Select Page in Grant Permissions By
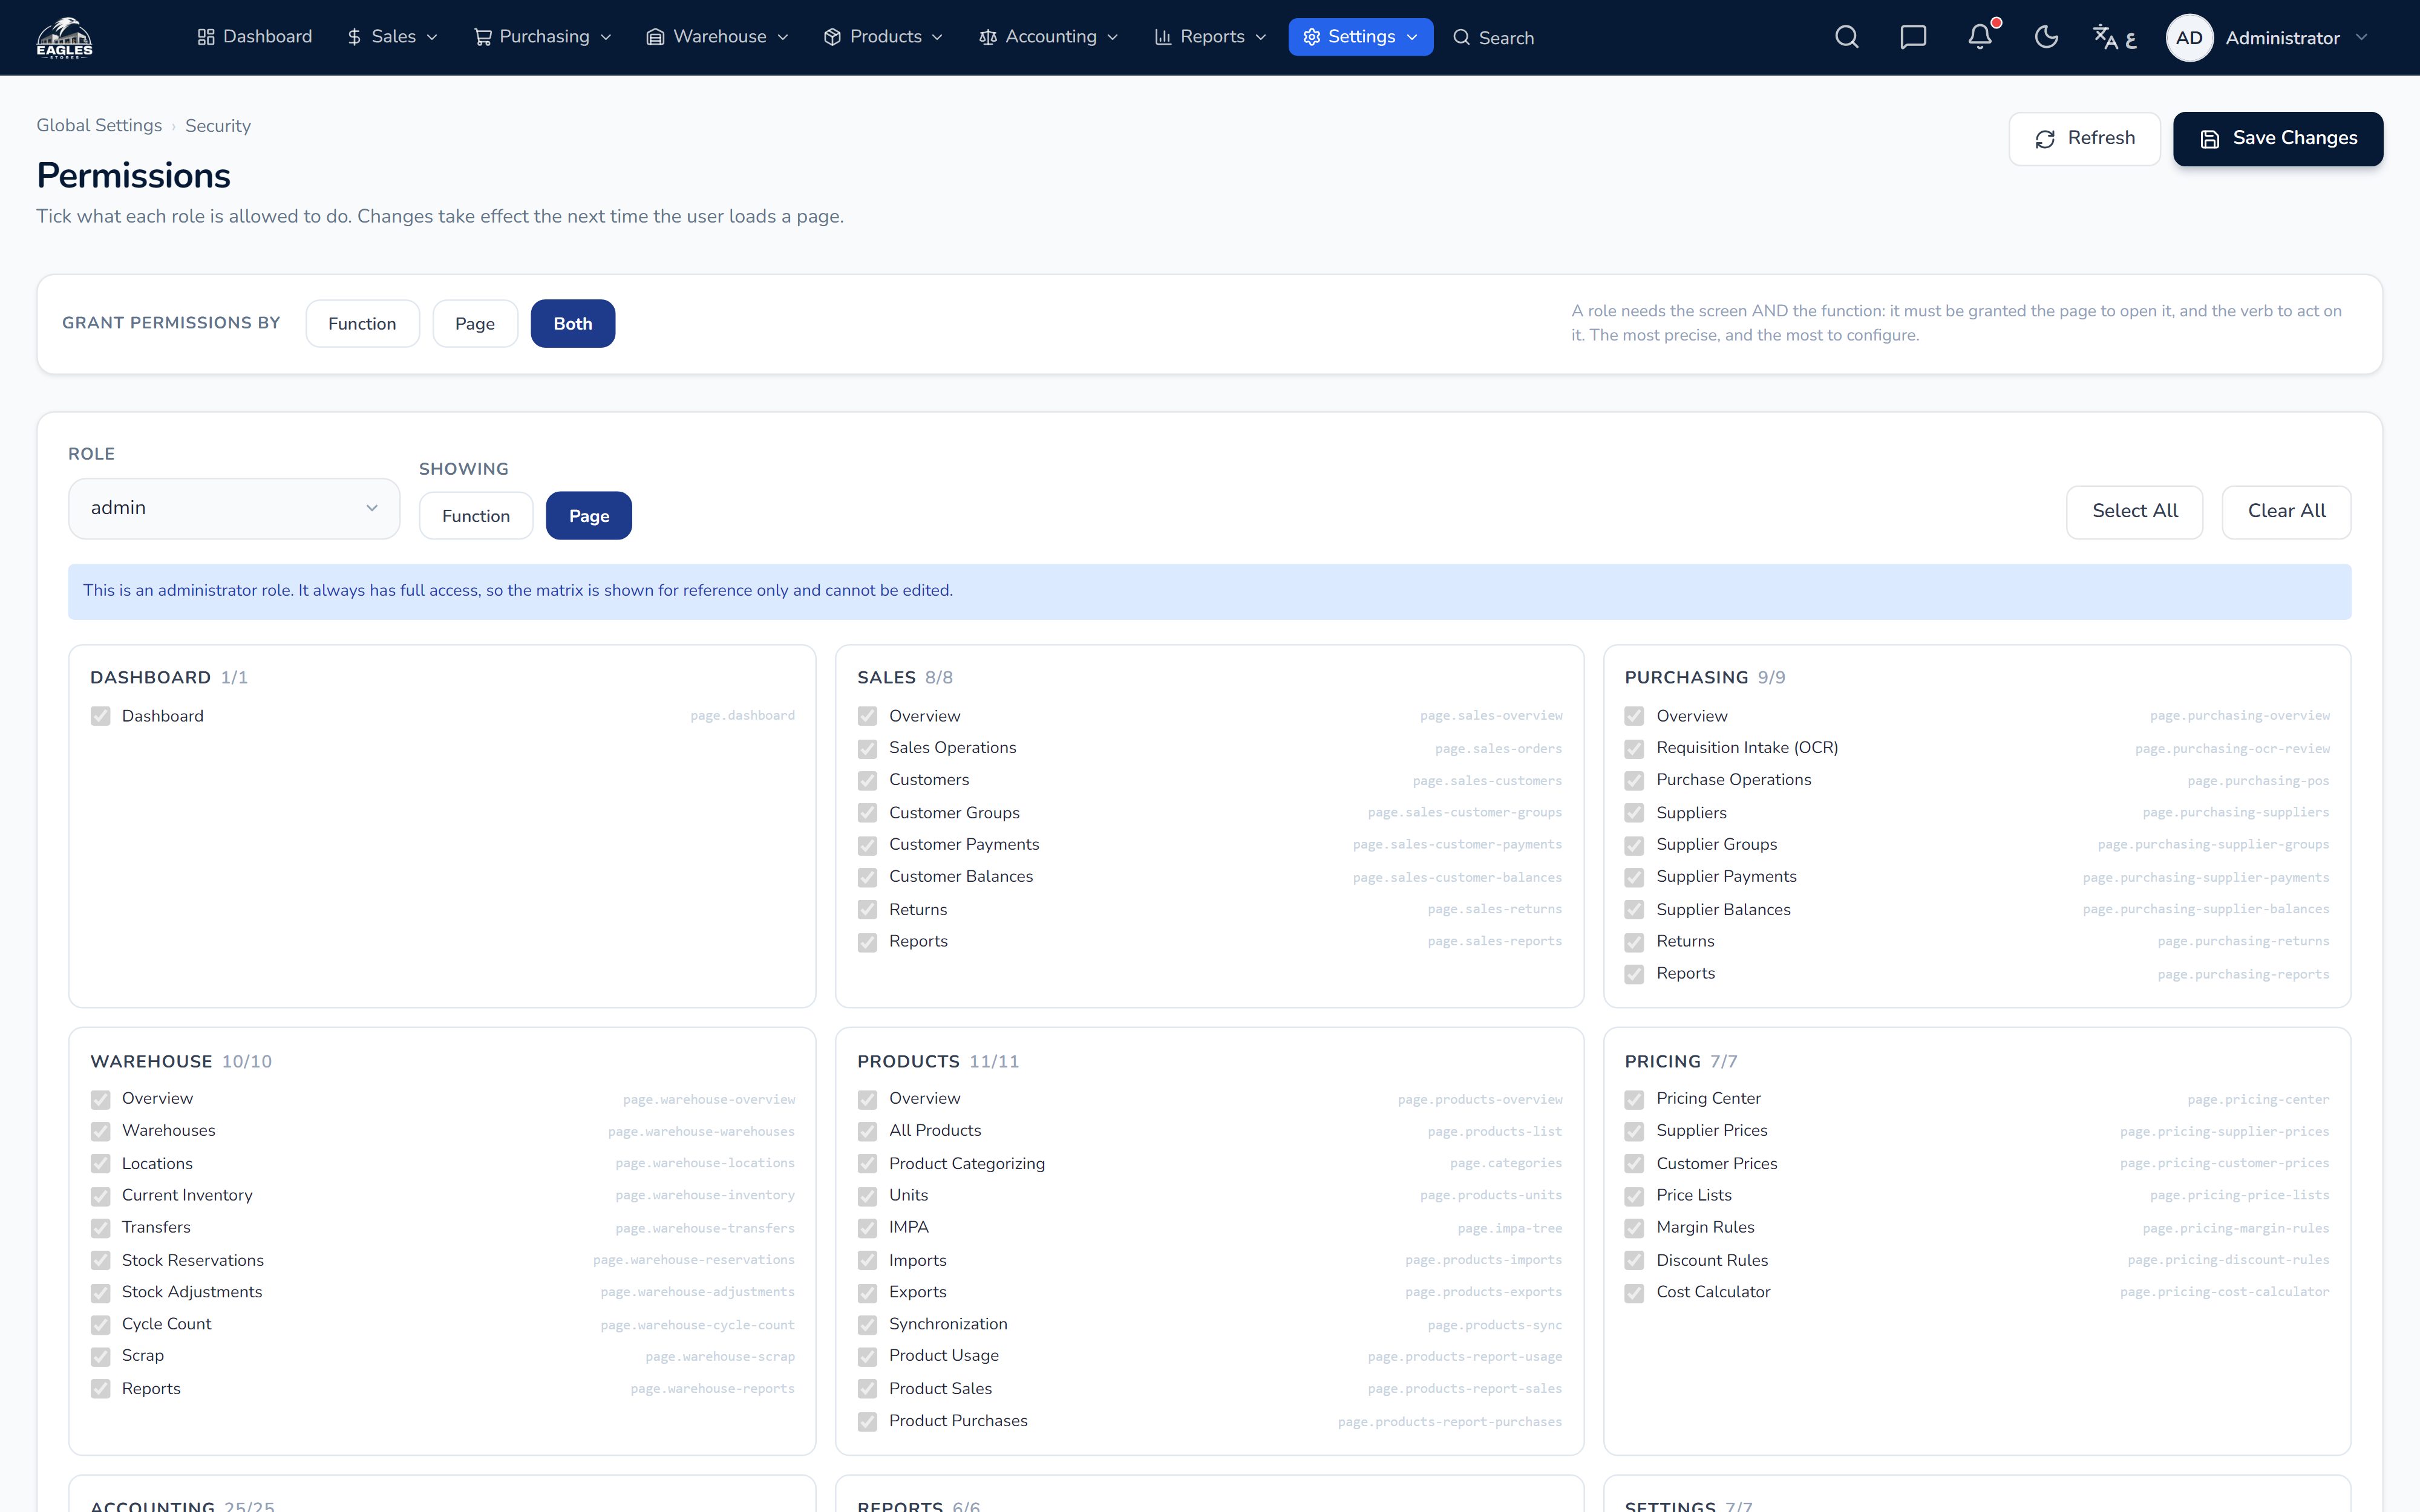The width and height of the screenshot is (2420, 1512). (x=475, y=323)
